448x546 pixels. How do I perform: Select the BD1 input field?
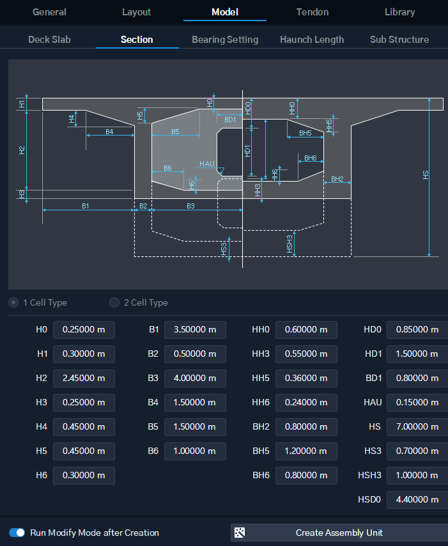(x=417, y=378)
